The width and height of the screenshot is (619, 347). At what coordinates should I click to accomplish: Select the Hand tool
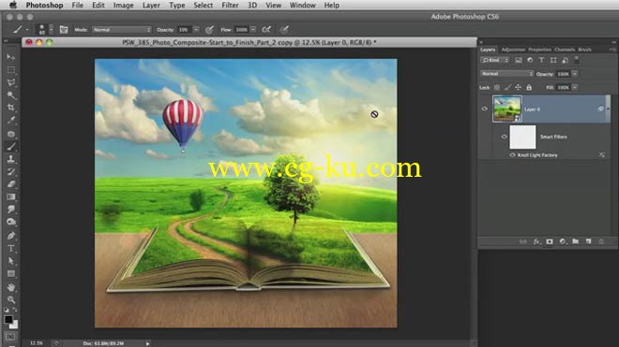tap(11, 287)
